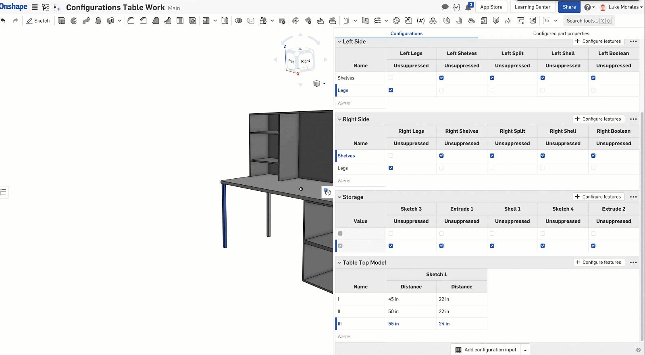The width and height of the screenshot is (645, 355).
Task: Switch to Configured part properties tab
Action: [561, 33]
